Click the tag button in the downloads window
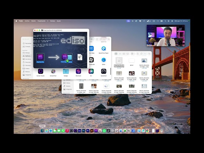Viewport: 204px width, 153px height. pyautogui.click(x=141, y=54)
